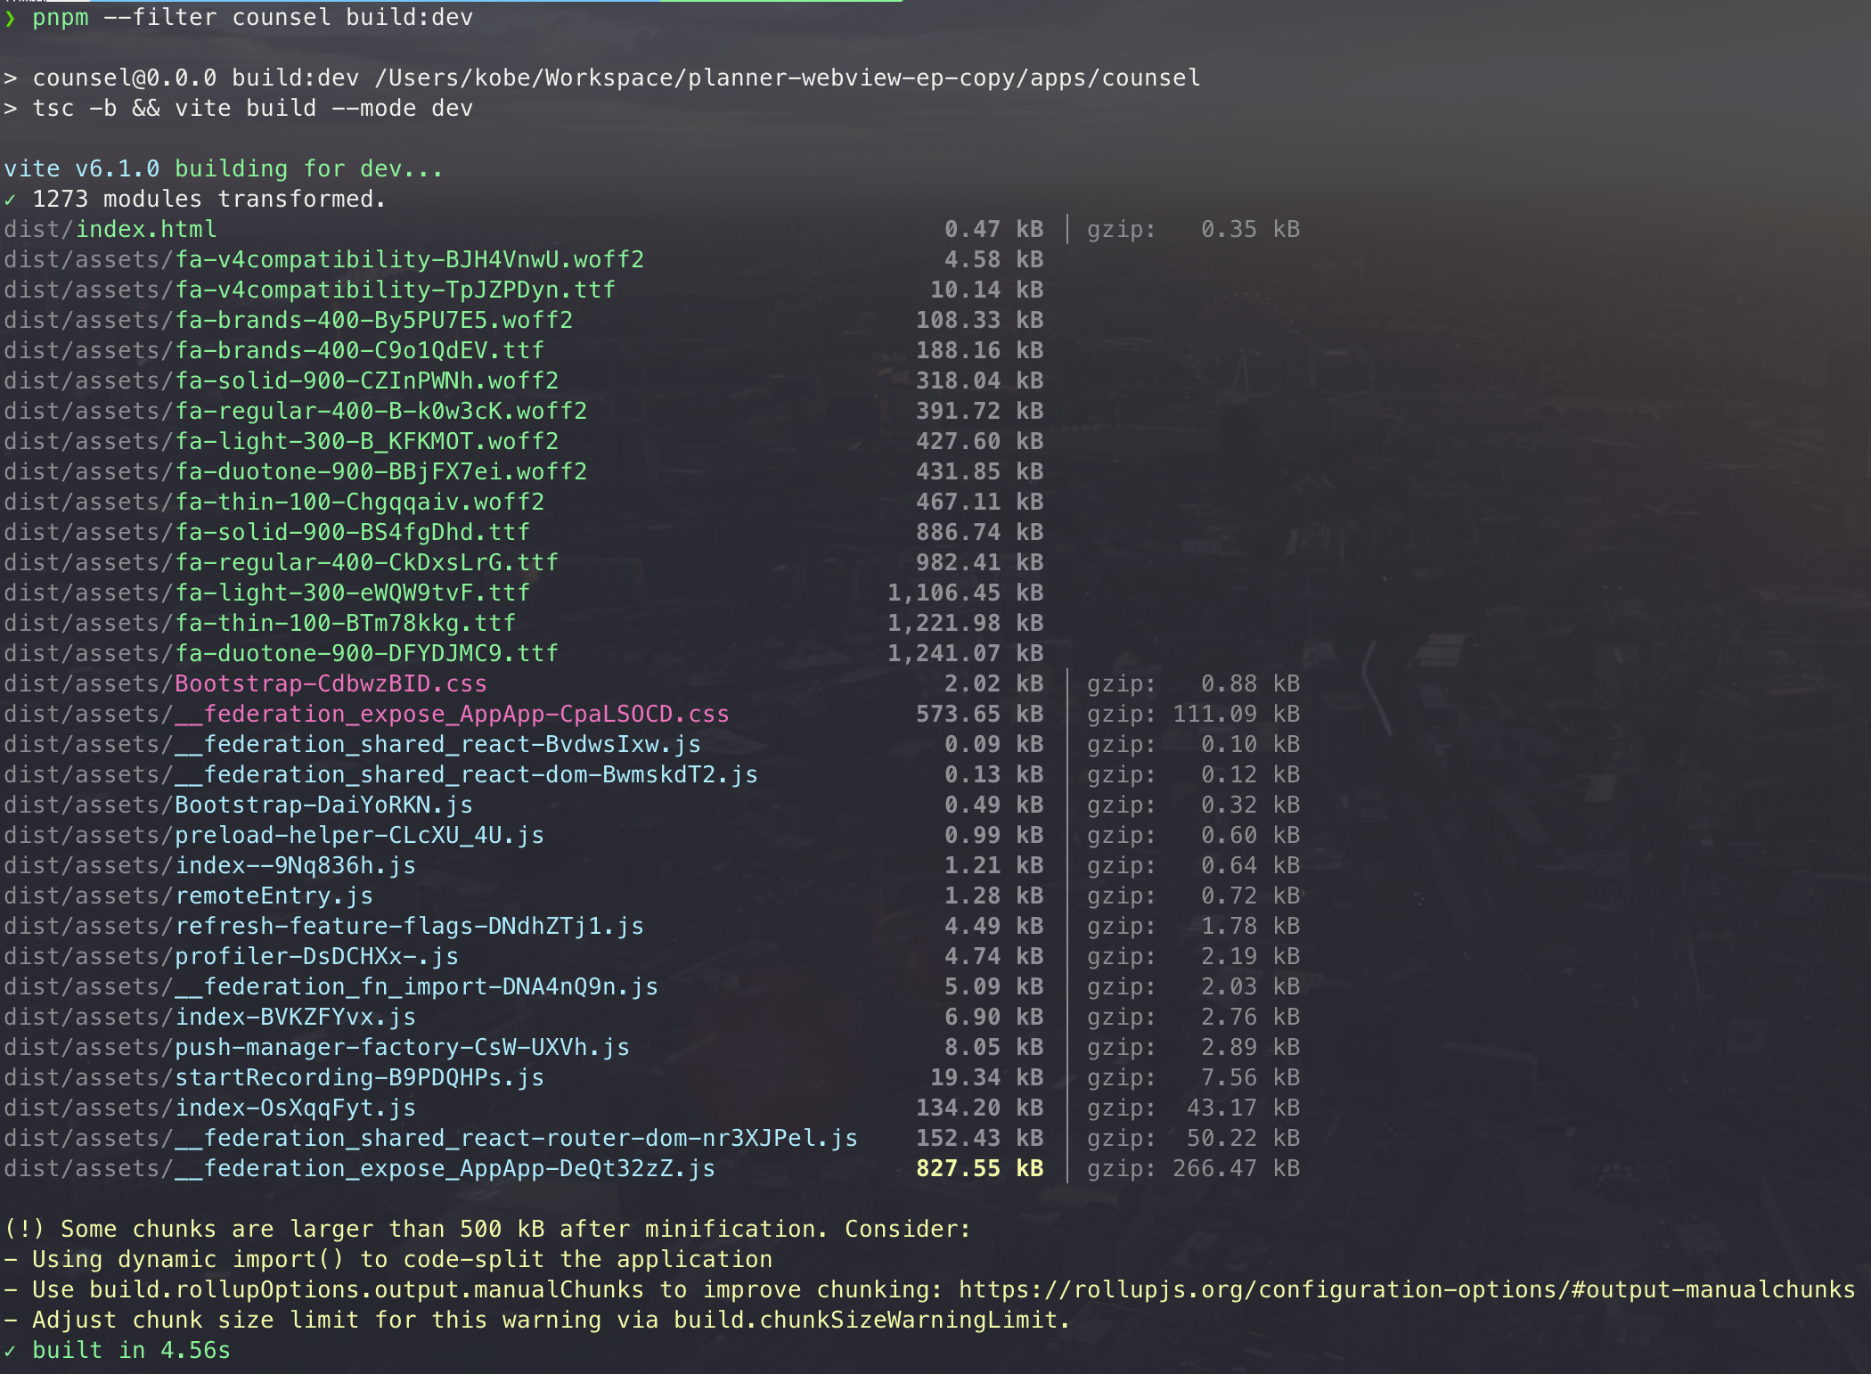Click fa-thin-100-BTm78kkg.ttf filename
Screen dimensions: 1871x1374
tap(346, 624)
